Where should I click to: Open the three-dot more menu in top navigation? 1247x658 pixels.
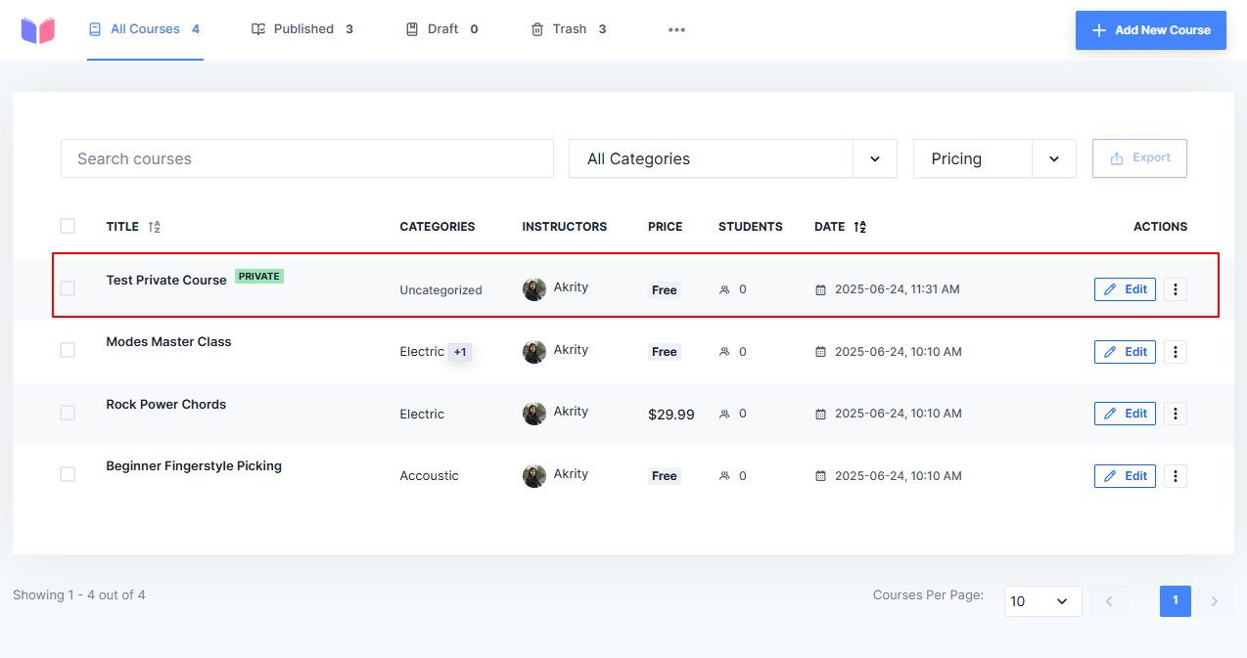coord(676,30)
